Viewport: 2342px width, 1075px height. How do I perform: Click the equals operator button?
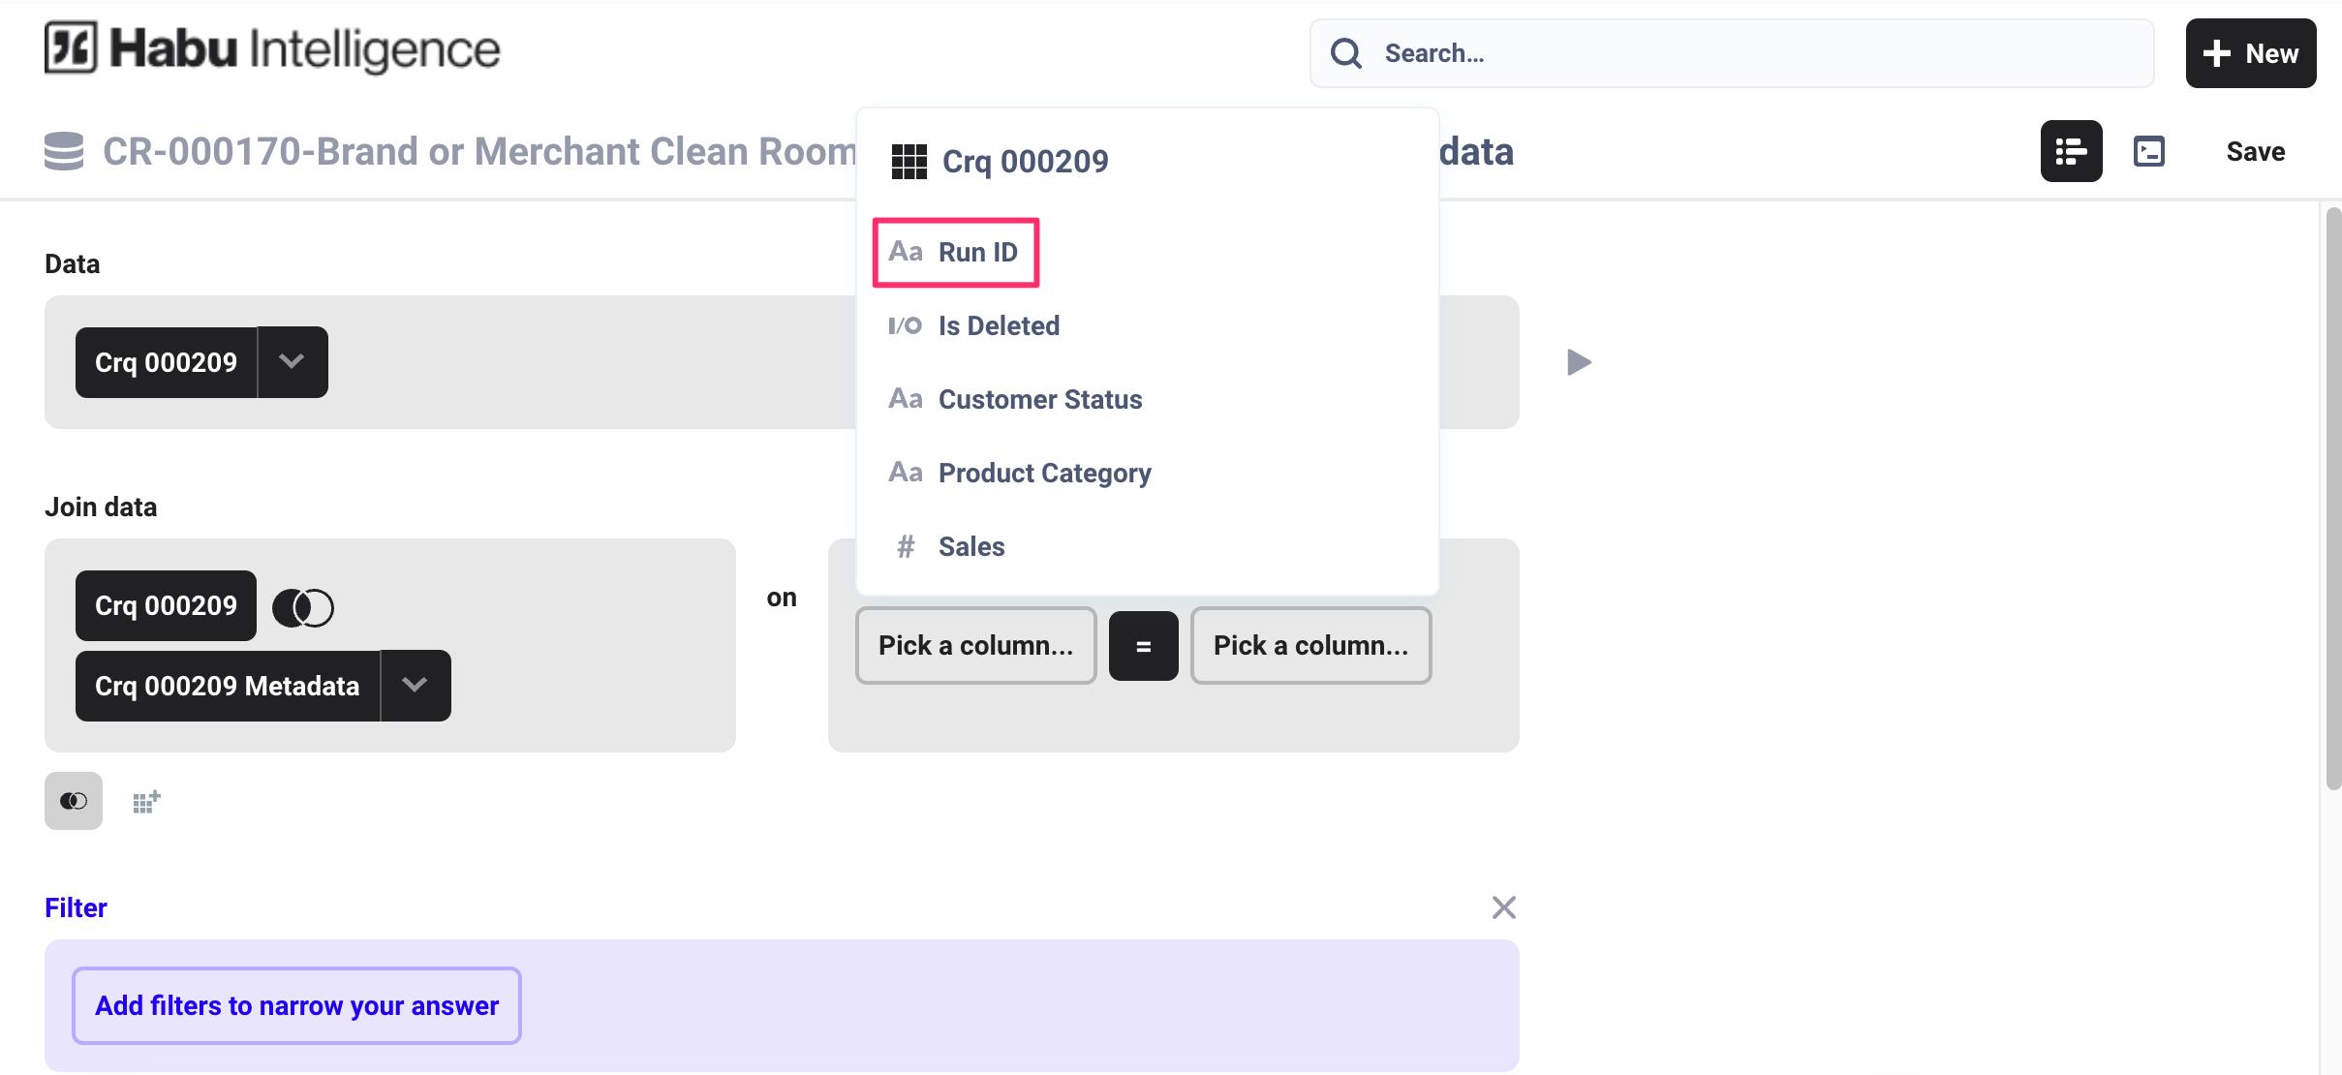pos(1143,646)
